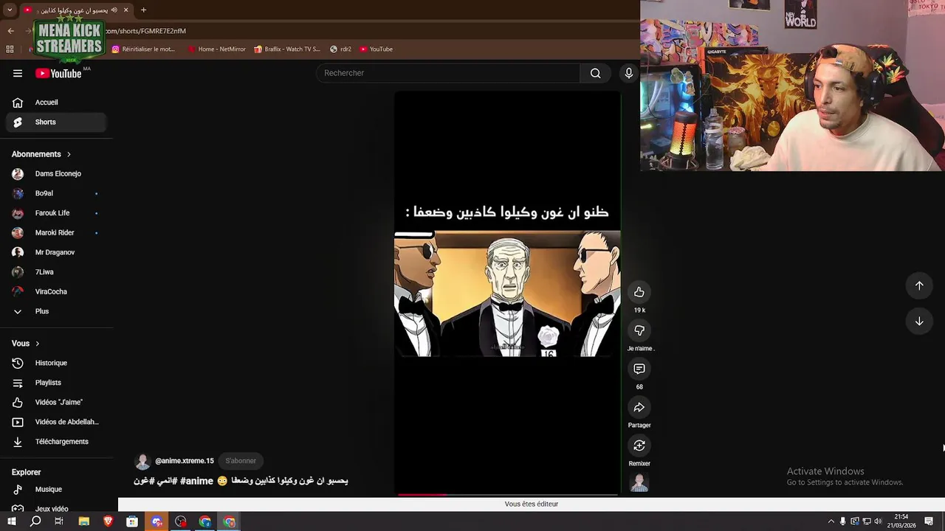Viewport: 945px width, 531px height.
Task: Go back with browser back arrow
Action: coord(10,31)
